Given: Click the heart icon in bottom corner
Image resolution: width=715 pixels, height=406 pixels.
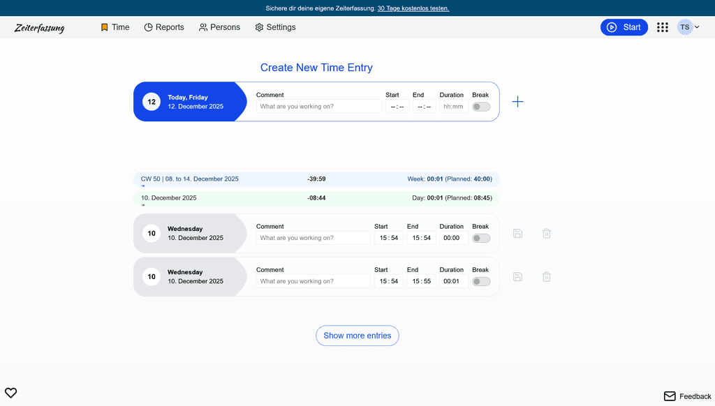Looking at the screenshot, I should [x=10, y=393].
